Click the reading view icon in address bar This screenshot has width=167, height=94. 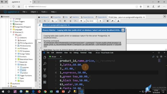coord(137,7)
